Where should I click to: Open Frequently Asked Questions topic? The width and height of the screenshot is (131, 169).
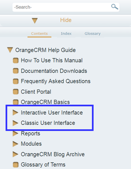coord(56,81)
